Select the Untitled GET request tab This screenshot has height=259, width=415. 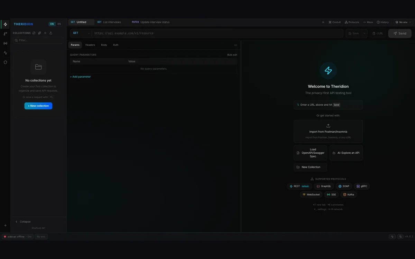pos(81,22)
